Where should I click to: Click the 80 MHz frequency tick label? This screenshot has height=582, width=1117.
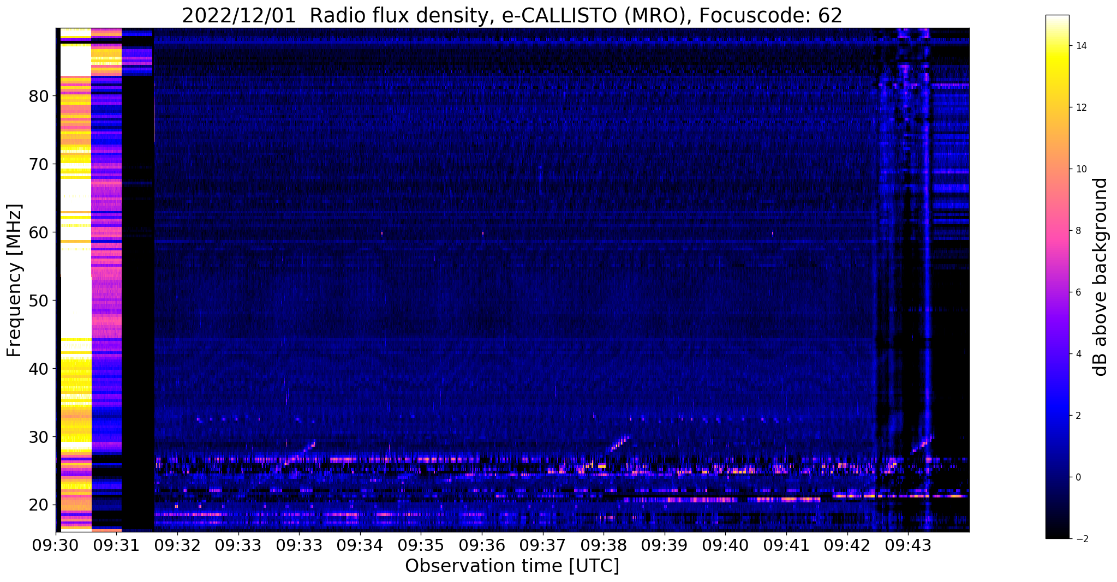[38, 96]
